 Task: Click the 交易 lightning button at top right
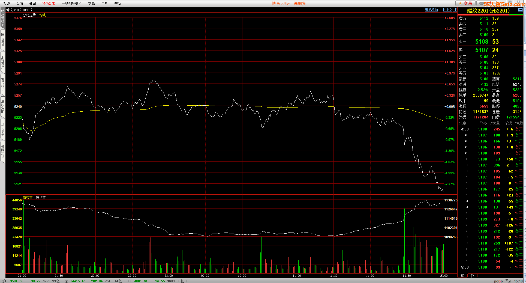[x=465, y=3]
